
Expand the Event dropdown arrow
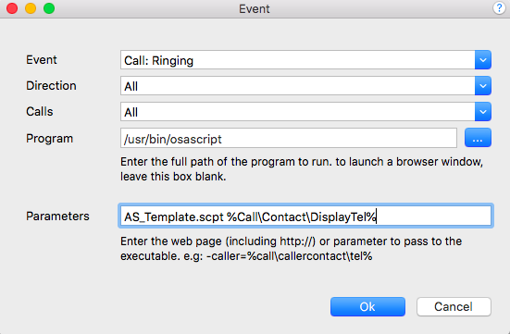(483, 60)
